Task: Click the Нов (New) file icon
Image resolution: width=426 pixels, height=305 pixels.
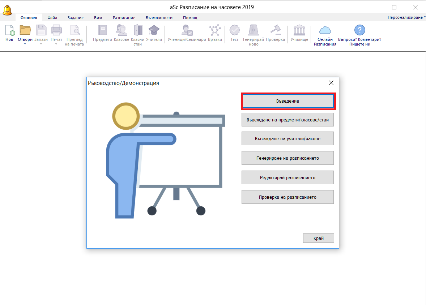Action: pos(9,30)
